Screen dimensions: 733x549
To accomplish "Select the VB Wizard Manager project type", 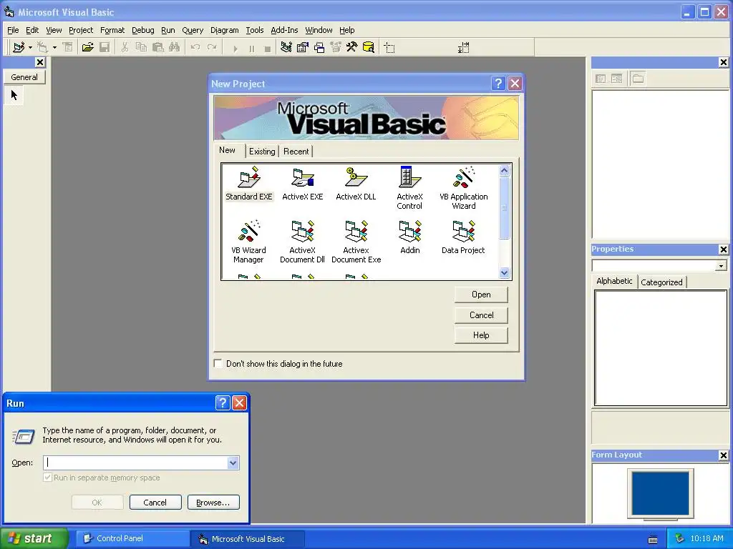I will click(248, 242).
